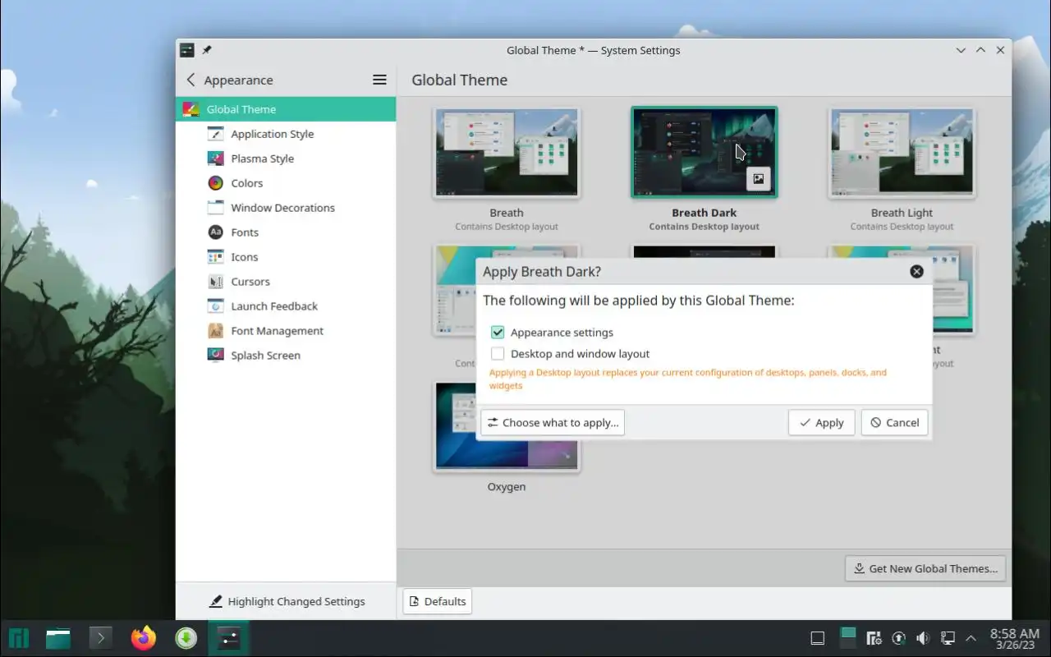Click the Oxygen theme name
This screenshot has height=657, width=1051.
click(507, 487)
